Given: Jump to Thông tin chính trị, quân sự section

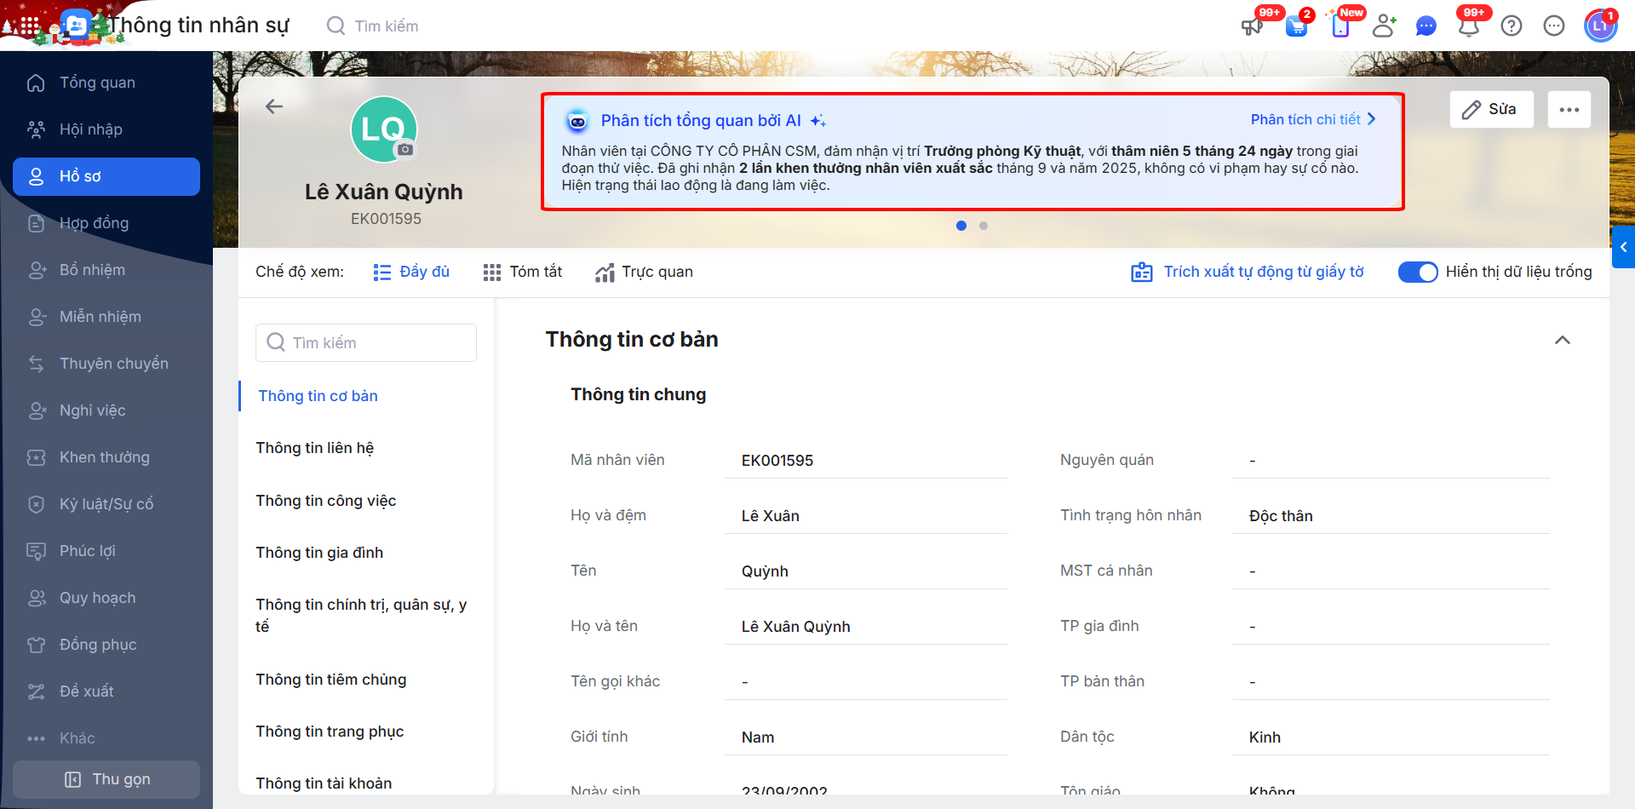Looking at the screenshot, I should (362, 615).
